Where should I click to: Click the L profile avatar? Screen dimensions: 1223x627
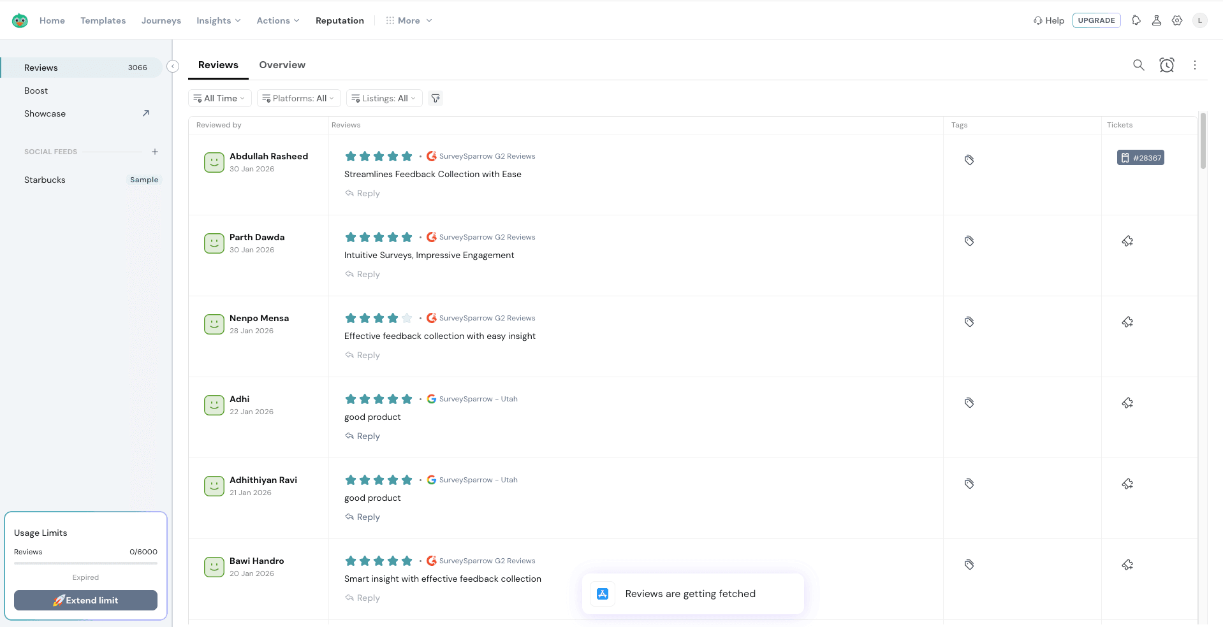click(1199, 20)
